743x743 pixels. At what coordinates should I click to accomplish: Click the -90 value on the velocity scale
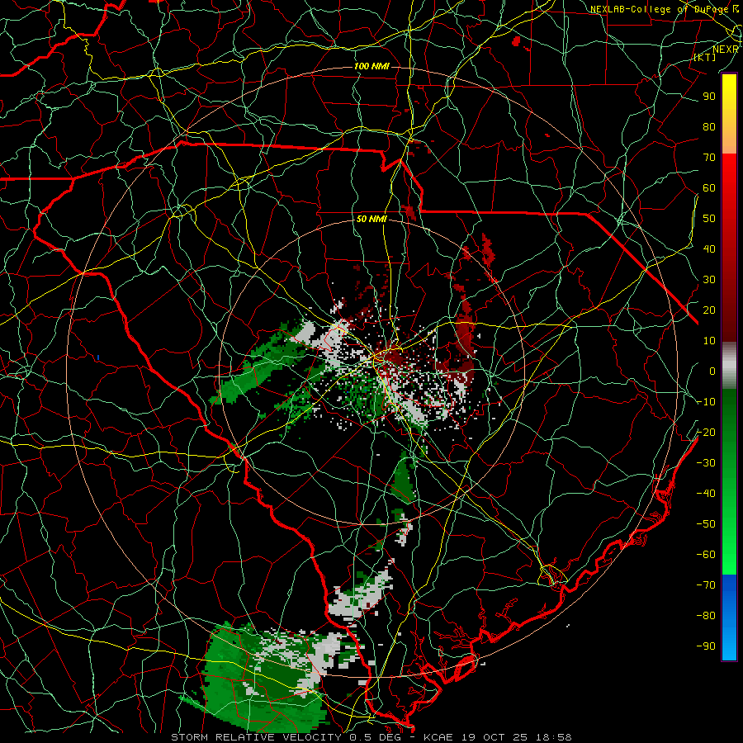tap(706, 646)
